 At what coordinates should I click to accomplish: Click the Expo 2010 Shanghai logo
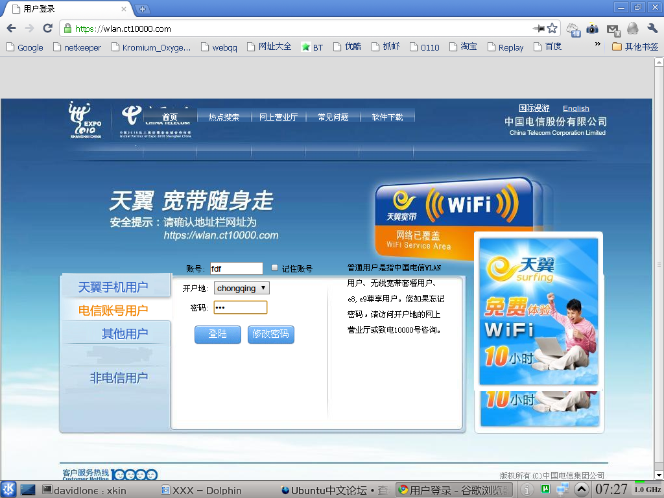85,120
